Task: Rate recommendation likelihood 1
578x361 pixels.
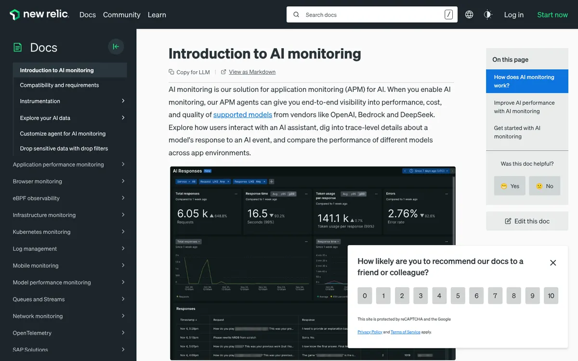Action: [383, 296]
